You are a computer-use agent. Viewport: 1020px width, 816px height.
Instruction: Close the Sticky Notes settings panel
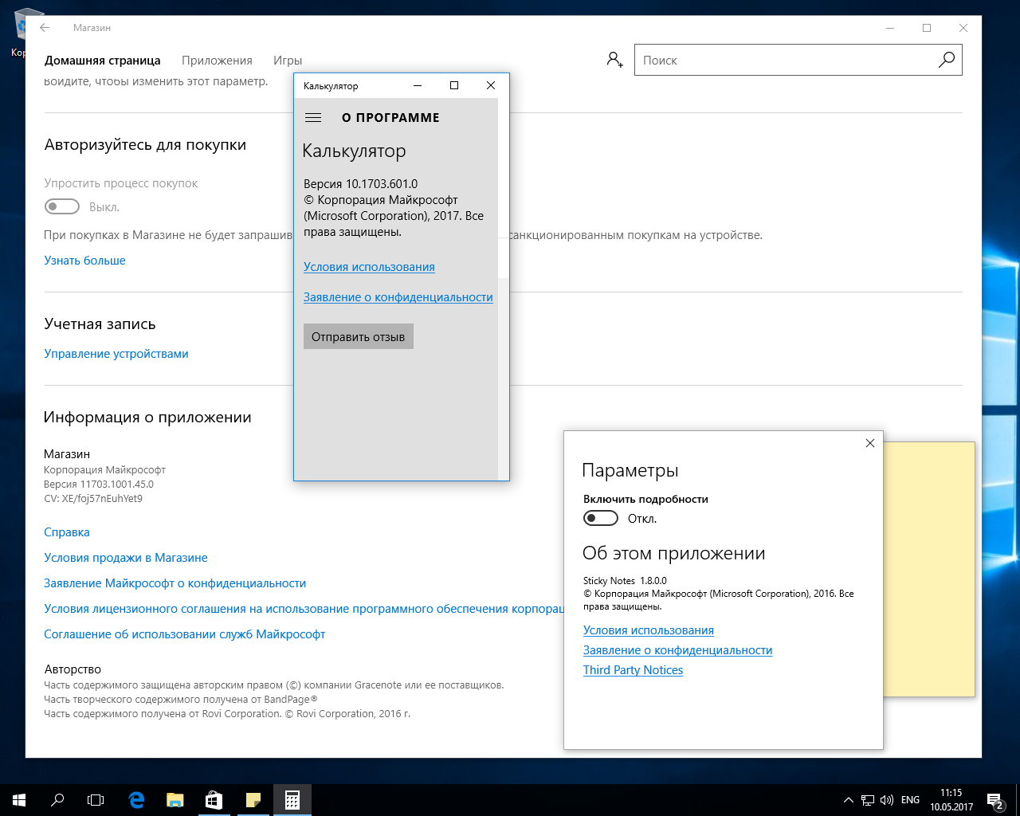869,443
